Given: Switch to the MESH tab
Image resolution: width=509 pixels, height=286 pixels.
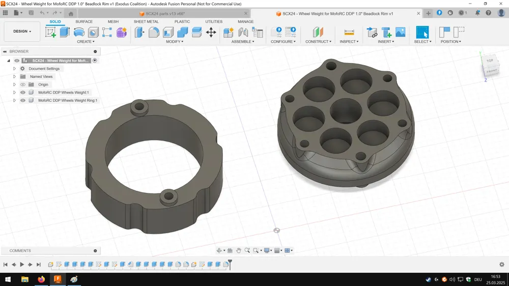Looking at the screenshot, I should tap(114, 21).
